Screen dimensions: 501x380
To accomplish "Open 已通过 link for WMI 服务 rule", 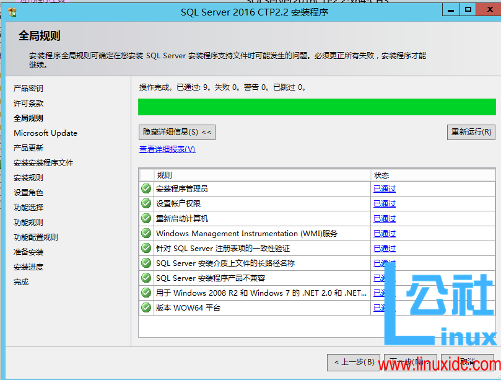I will point(384,233).
